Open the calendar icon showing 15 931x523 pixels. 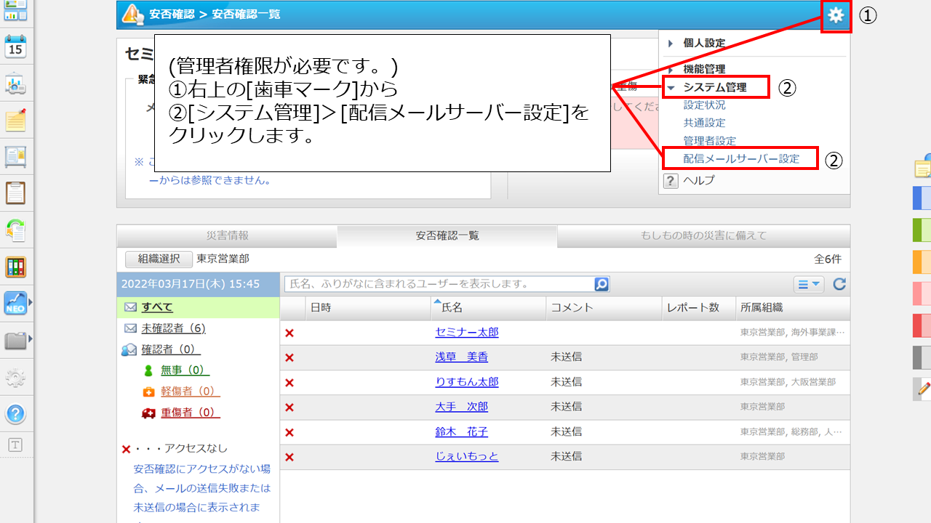pos(15,47)
